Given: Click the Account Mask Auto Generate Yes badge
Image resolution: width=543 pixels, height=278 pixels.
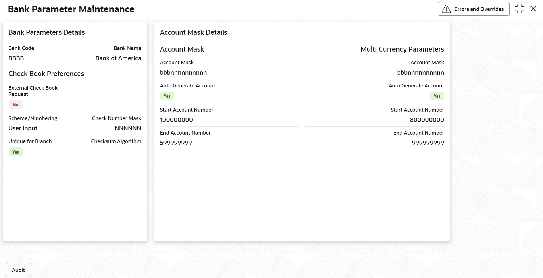Looking at the screenshot, I should coord(167,96).
